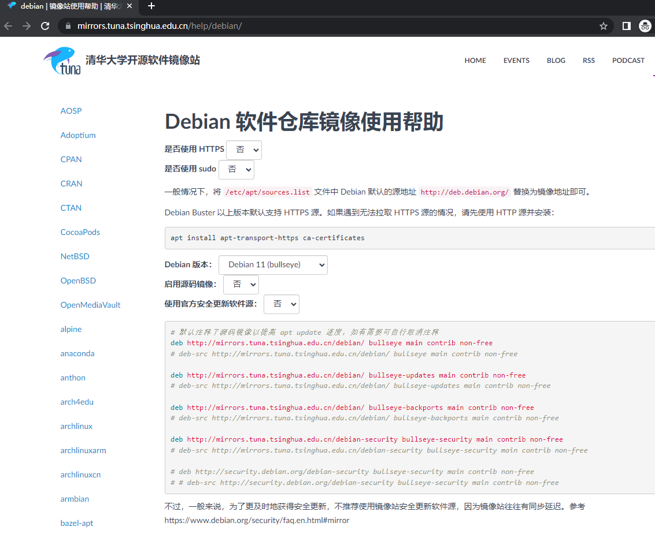Open the archlinuxcn sidebar link
Image resolution: width=655 pixels, height=534 pixels.
tap(80, 475)
